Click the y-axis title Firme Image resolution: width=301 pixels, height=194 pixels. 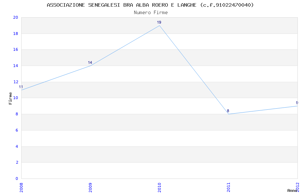pyautogui.click(x=10, y=98)
